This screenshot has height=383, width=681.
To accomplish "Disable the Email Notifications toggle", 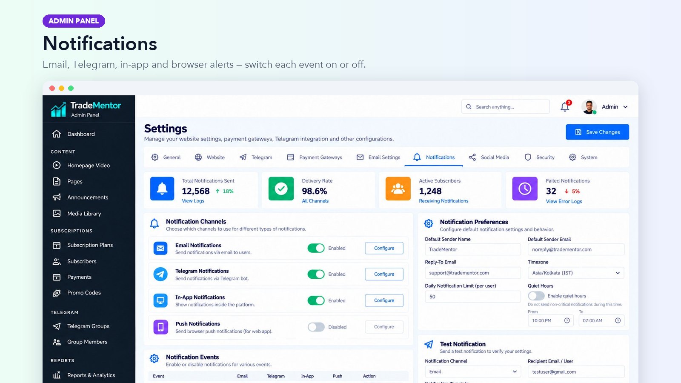I will tap(316, 248).
